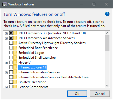Select the .NET Framework 3.5 label
The height and width of the screenshot is (100, 113).
pos(52,33)
